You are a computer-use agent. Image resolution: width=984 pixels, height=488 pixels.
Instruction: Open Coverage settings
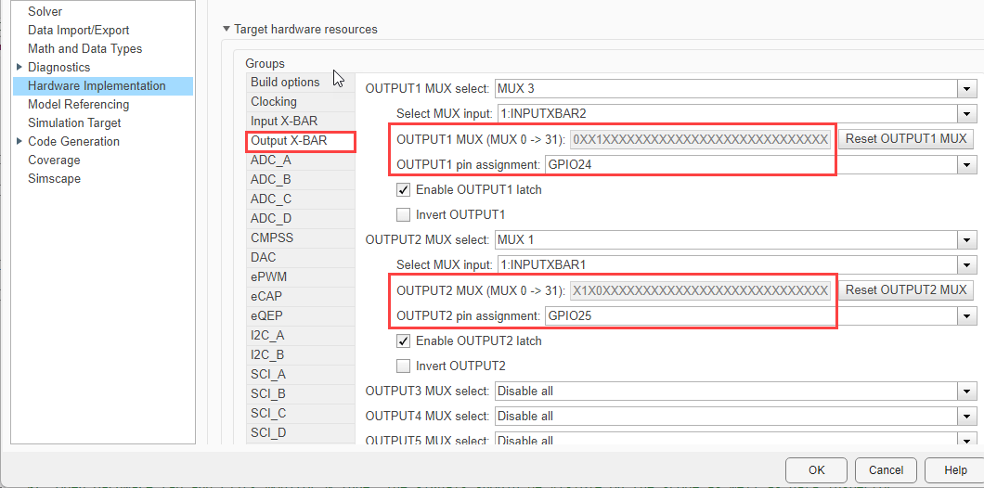[x=54, y=160]
